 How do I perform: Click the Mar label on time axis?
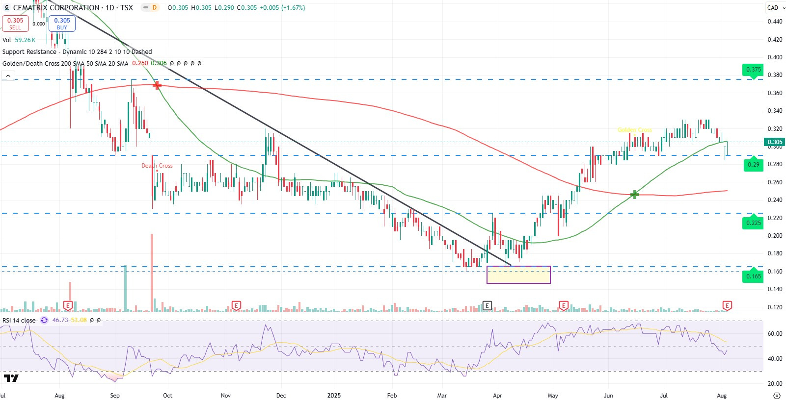pos(442,395)
